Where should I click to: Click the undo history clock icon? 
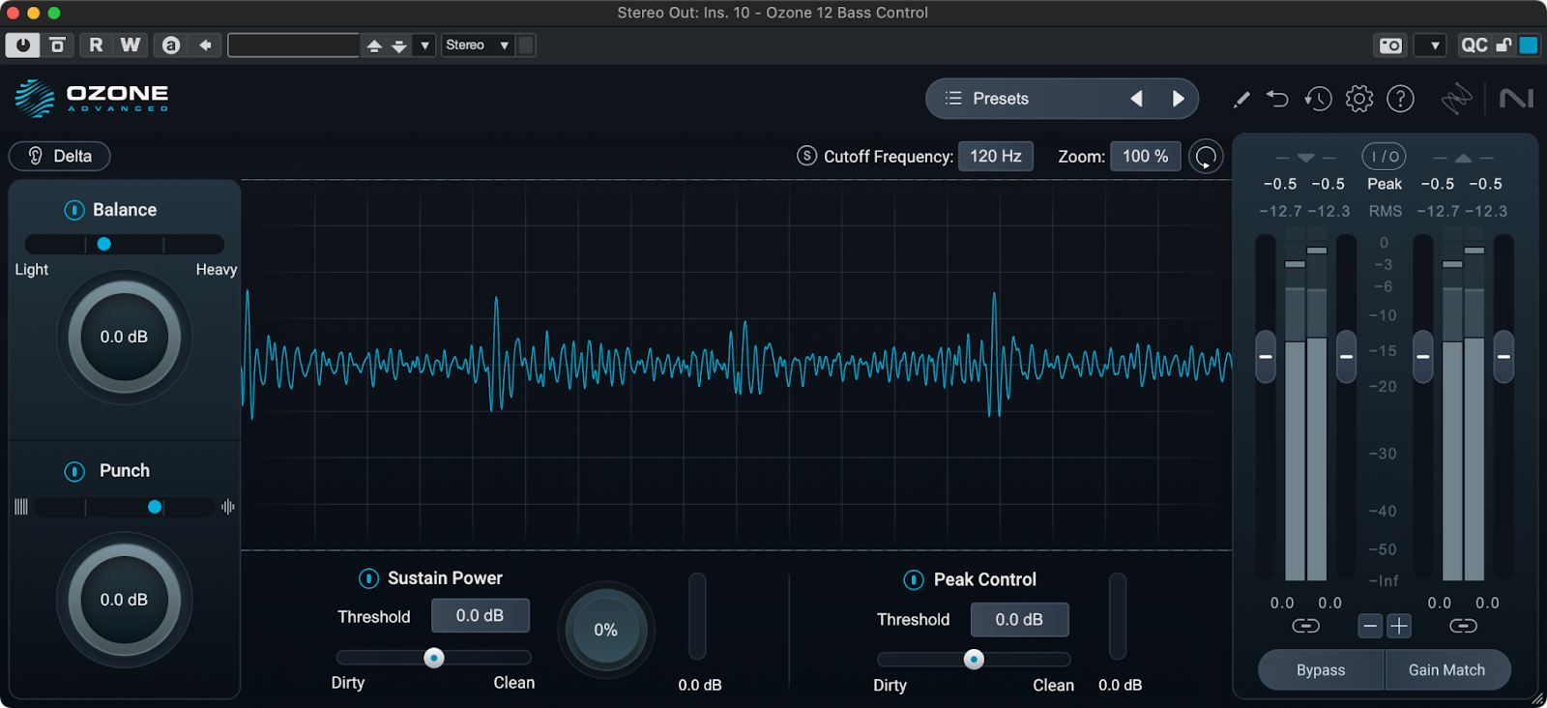coord(1318,99)
